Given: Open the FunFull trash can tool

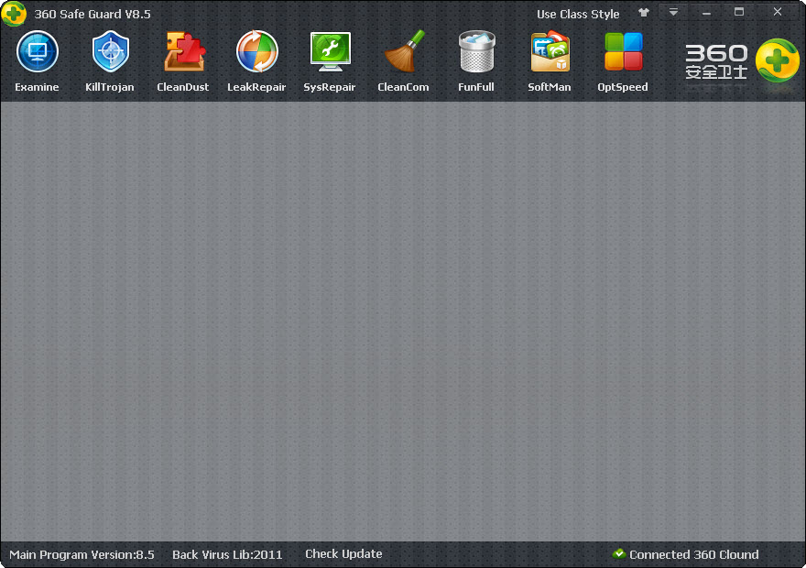Looking at the screenshot, I should (476, 61).
